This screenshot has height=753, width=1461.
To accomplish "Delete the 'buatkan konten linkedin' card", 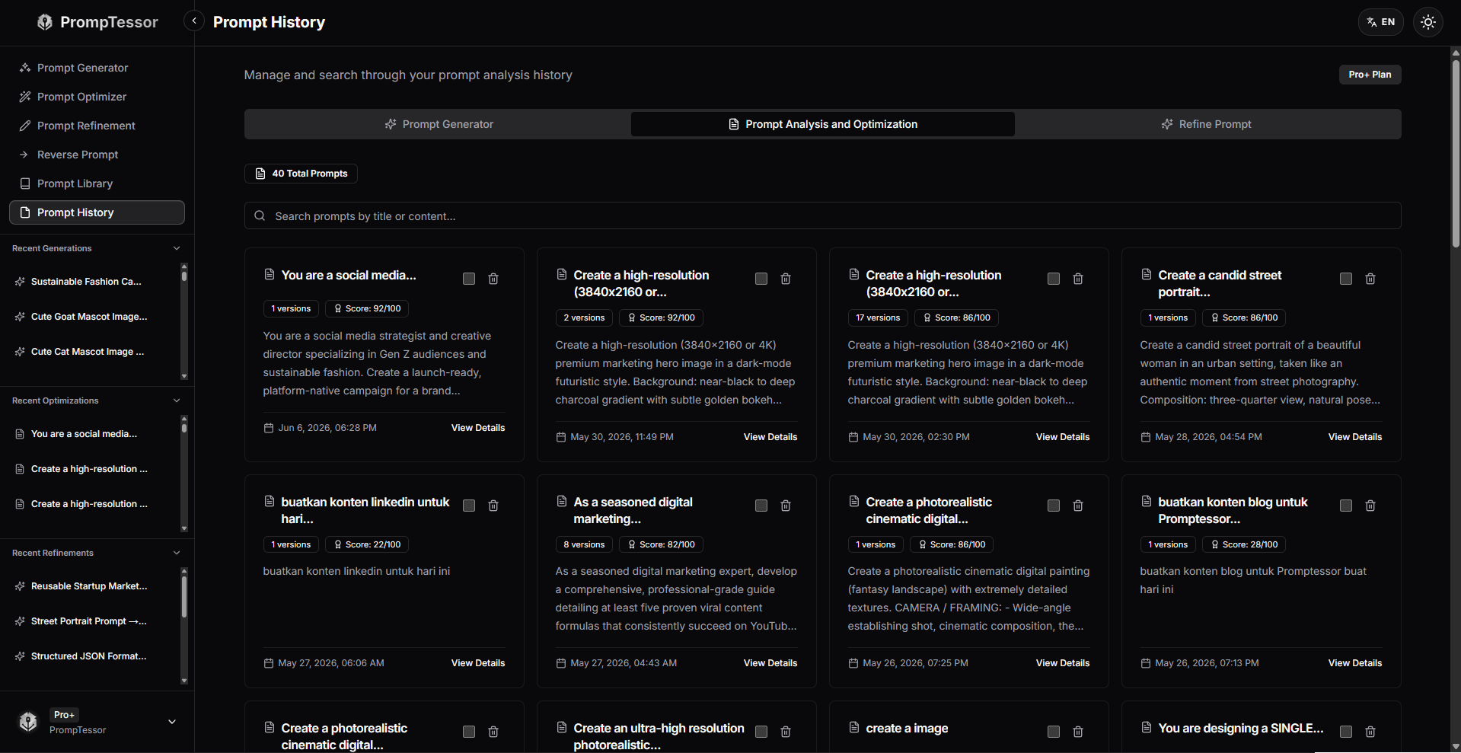I will tap(493, 506).
